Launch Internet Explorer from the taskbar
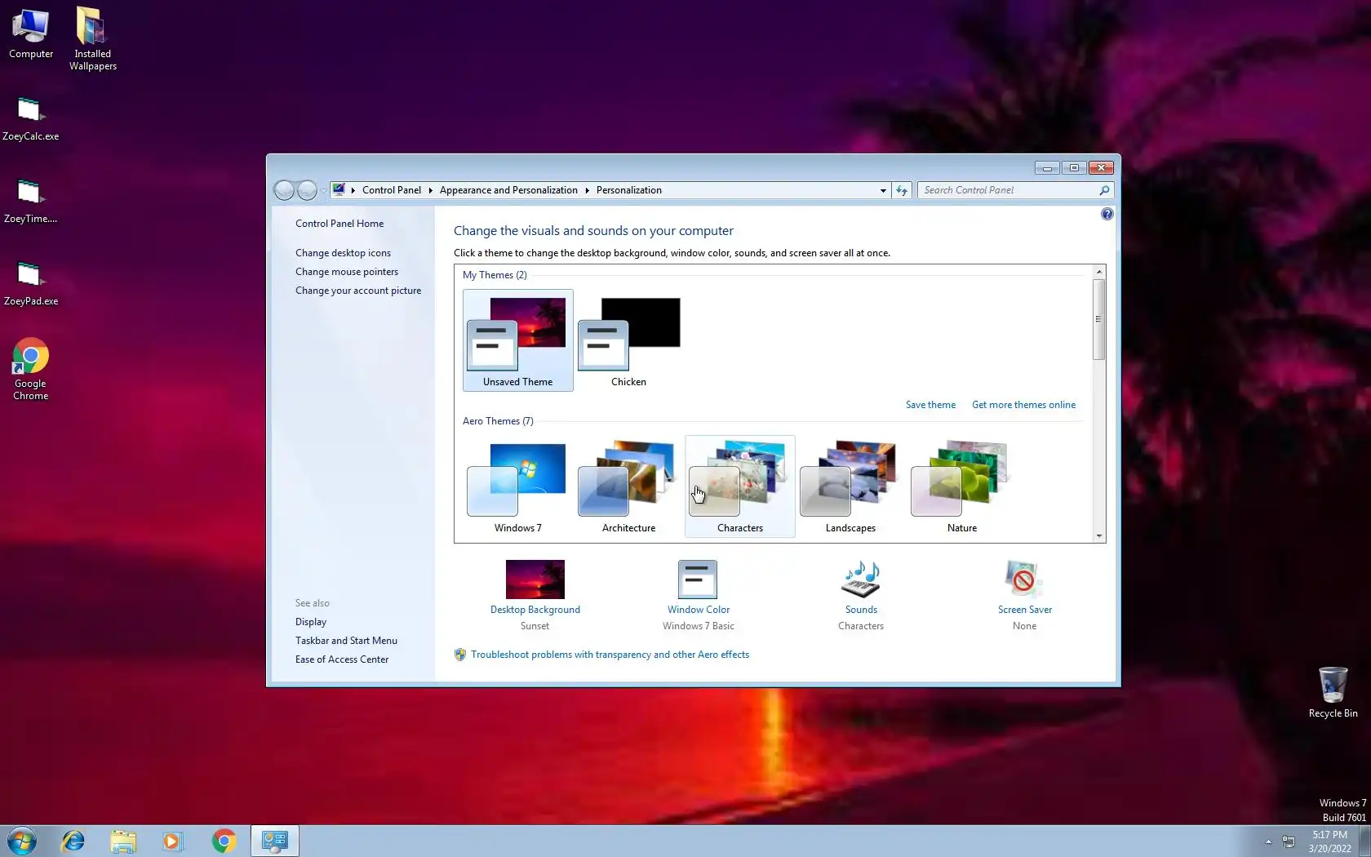This screenshot has width=1371, height=857. (x=73, y=841)
